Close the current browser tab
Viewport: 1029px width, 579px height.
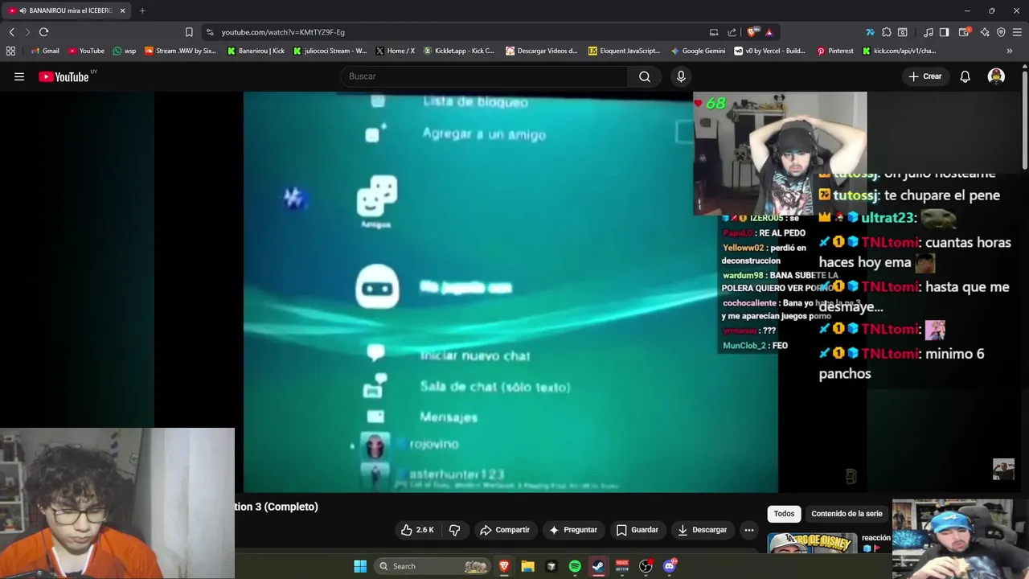pyautogui.click(x=122, y=10)
